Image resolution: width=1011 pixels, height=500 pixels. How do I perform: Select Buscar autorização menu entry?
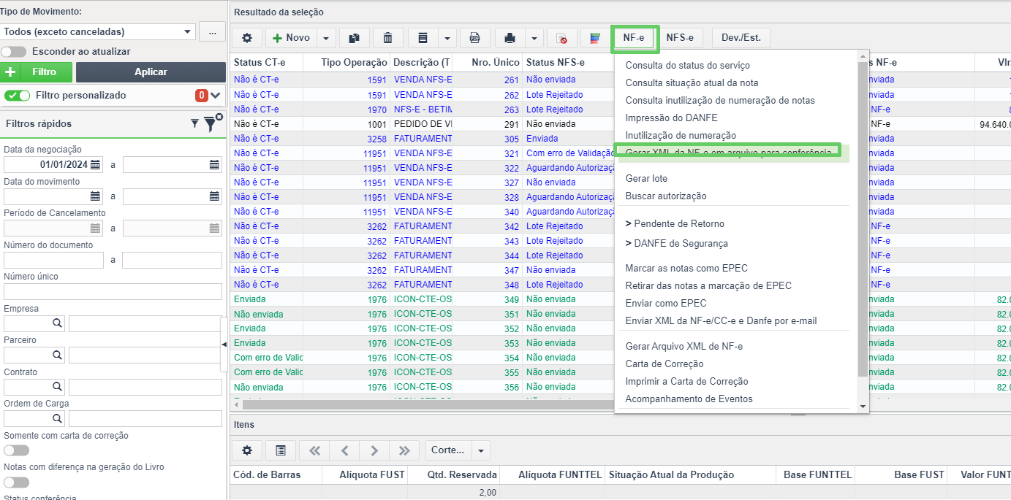tap(665, 196)
